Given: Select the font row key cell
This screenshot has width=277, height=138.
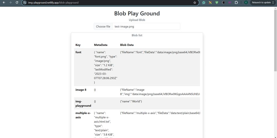Looking at the screenshot, I should tap(78, 52).
